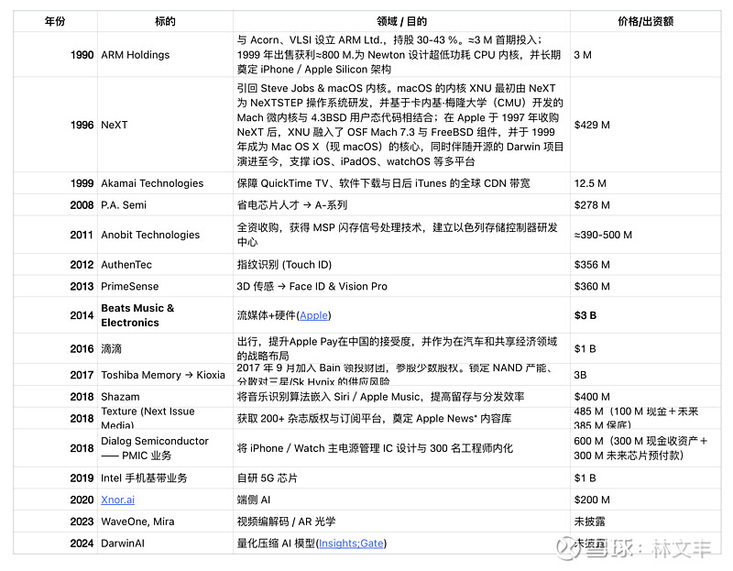Viewport: 733px width, 571px height.
Task: Click the 自研 5G 芯片 cell
Action: pos(401,478)
